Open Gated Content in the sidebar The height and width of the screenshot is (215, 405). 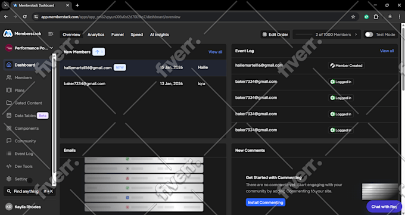point(28,103)
